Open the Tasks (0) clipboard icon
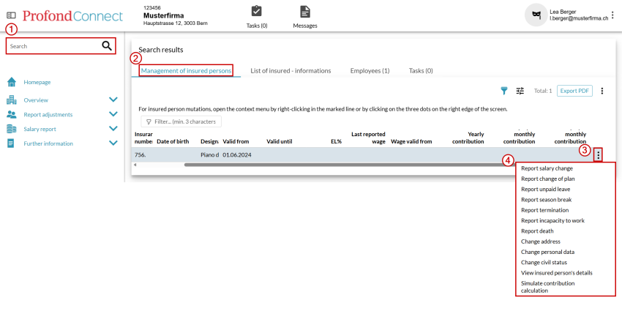Screen dimensions: 622x314 [x=257, y=11]
